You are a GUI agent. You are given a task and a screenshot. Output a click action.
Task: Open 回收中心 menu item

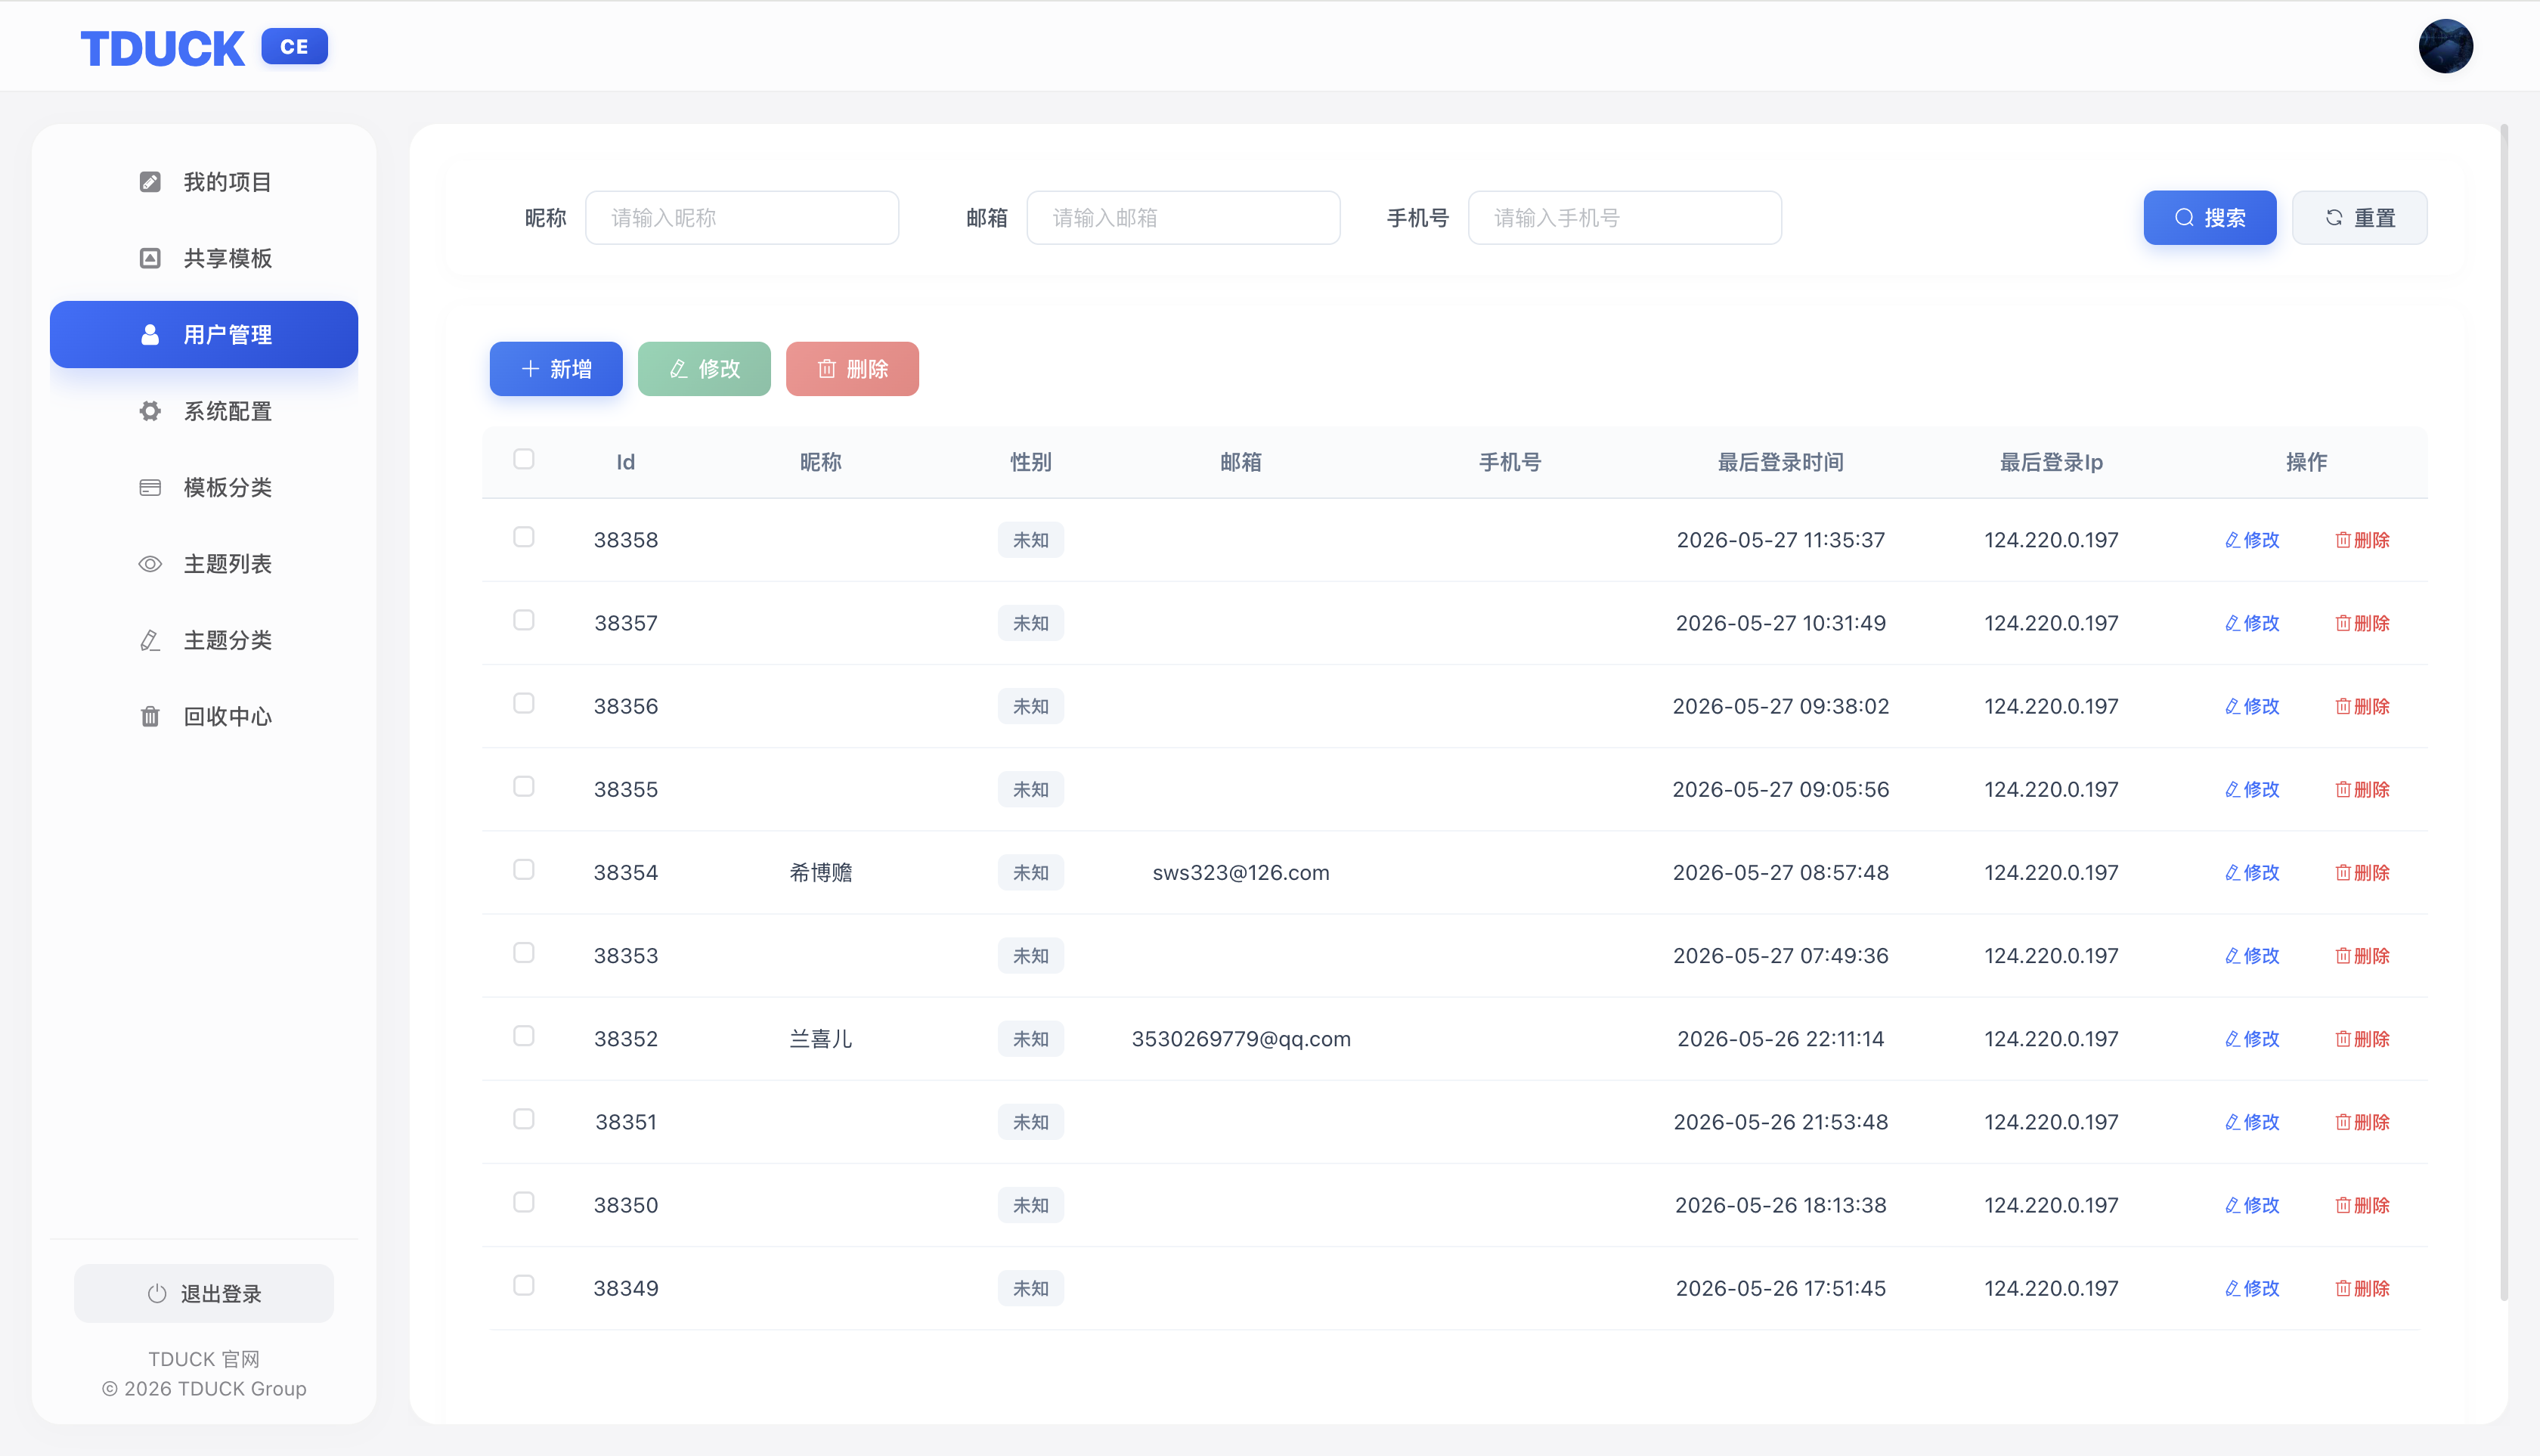[x=204, y=716]
